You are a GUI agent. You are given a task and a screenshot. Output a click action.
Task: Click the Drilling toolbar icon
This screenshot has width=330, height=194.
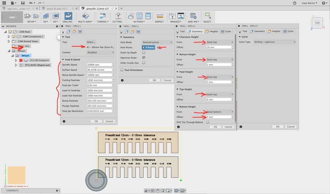click(68, 16)
